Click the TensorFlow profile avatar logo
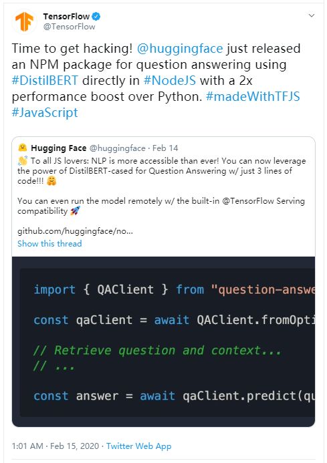The height and width of the screenshot is (463, 327). point(24,21)
